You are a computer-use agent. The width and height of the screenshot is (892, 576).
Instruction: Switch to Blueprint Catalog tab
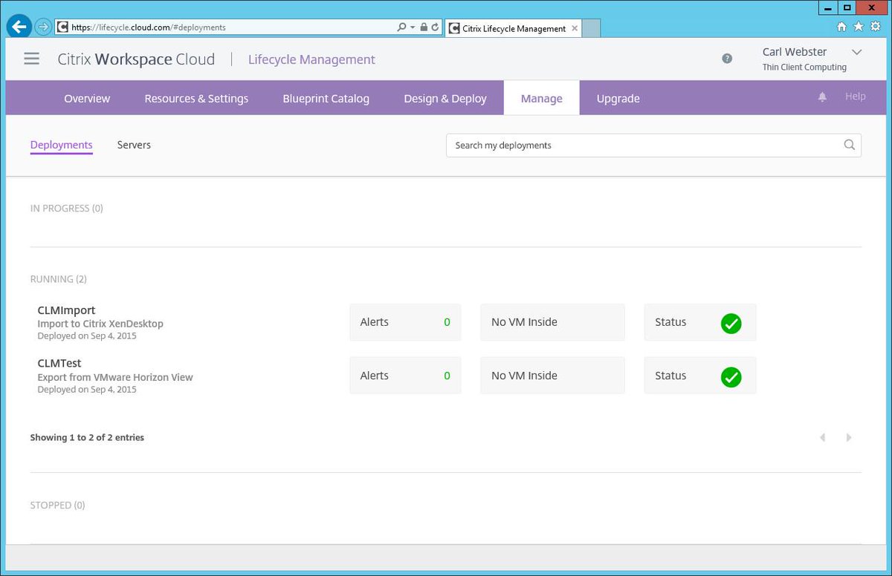[326, 98]
